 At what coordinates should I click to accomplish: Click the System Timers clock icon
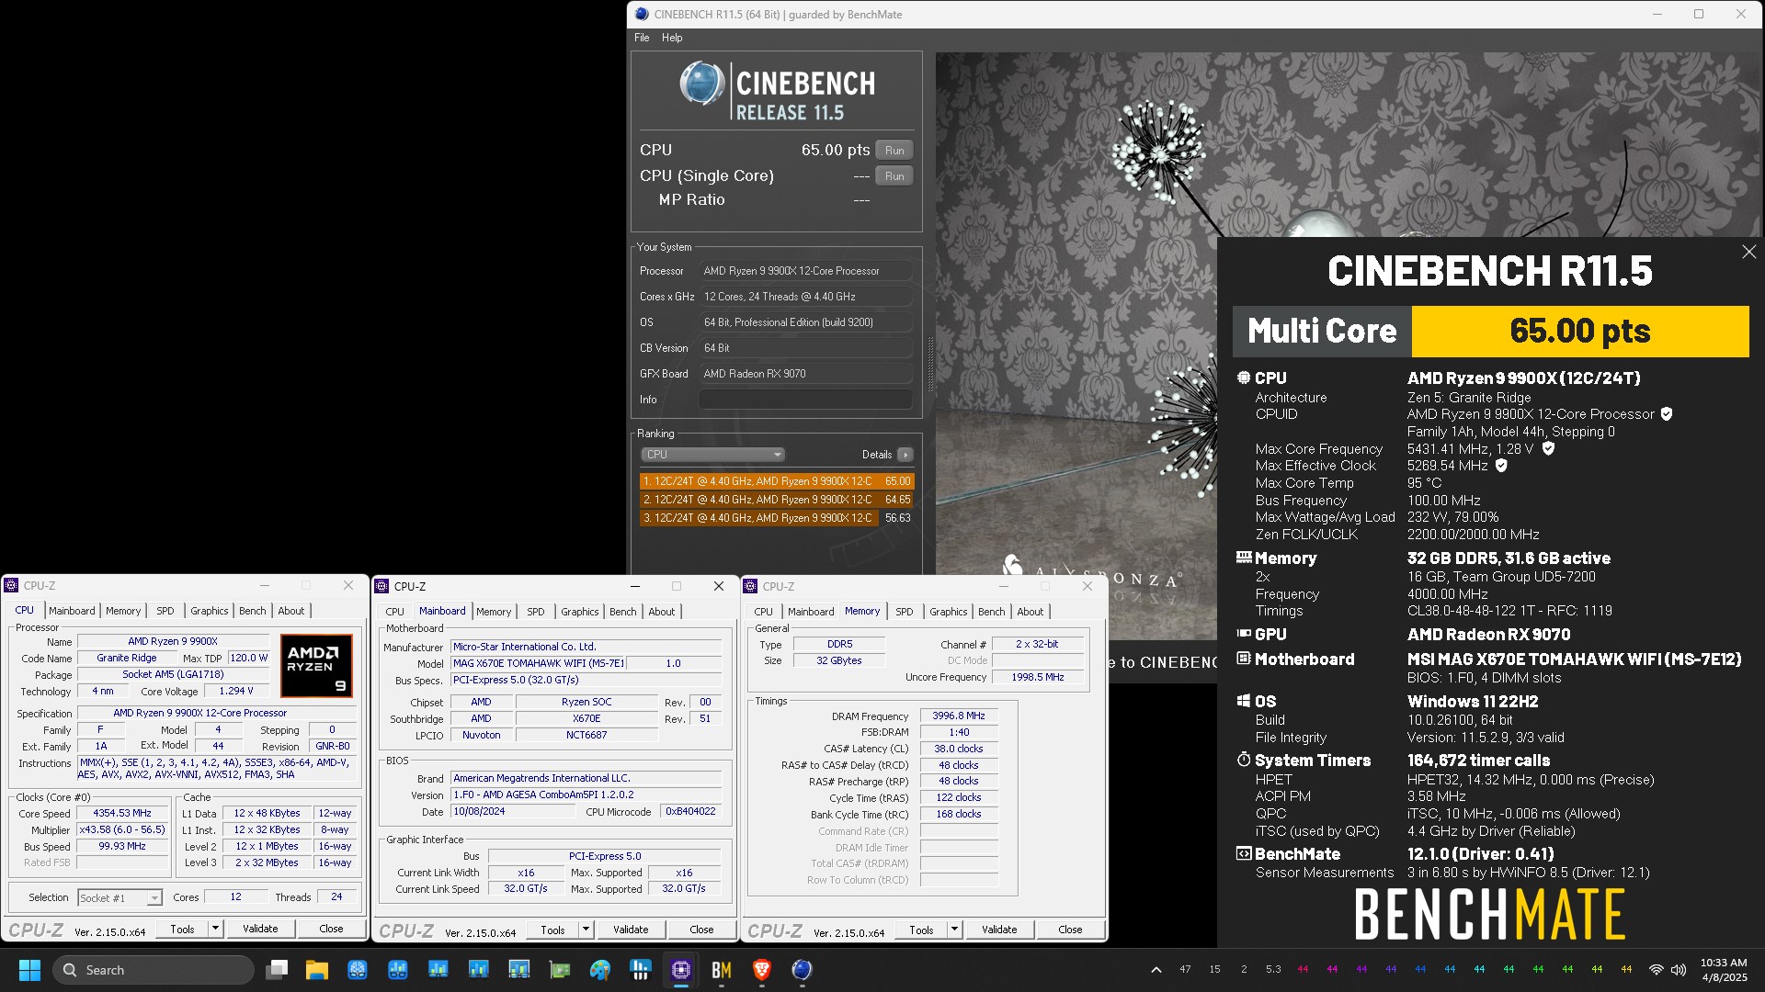click(x=1244, y=760)
